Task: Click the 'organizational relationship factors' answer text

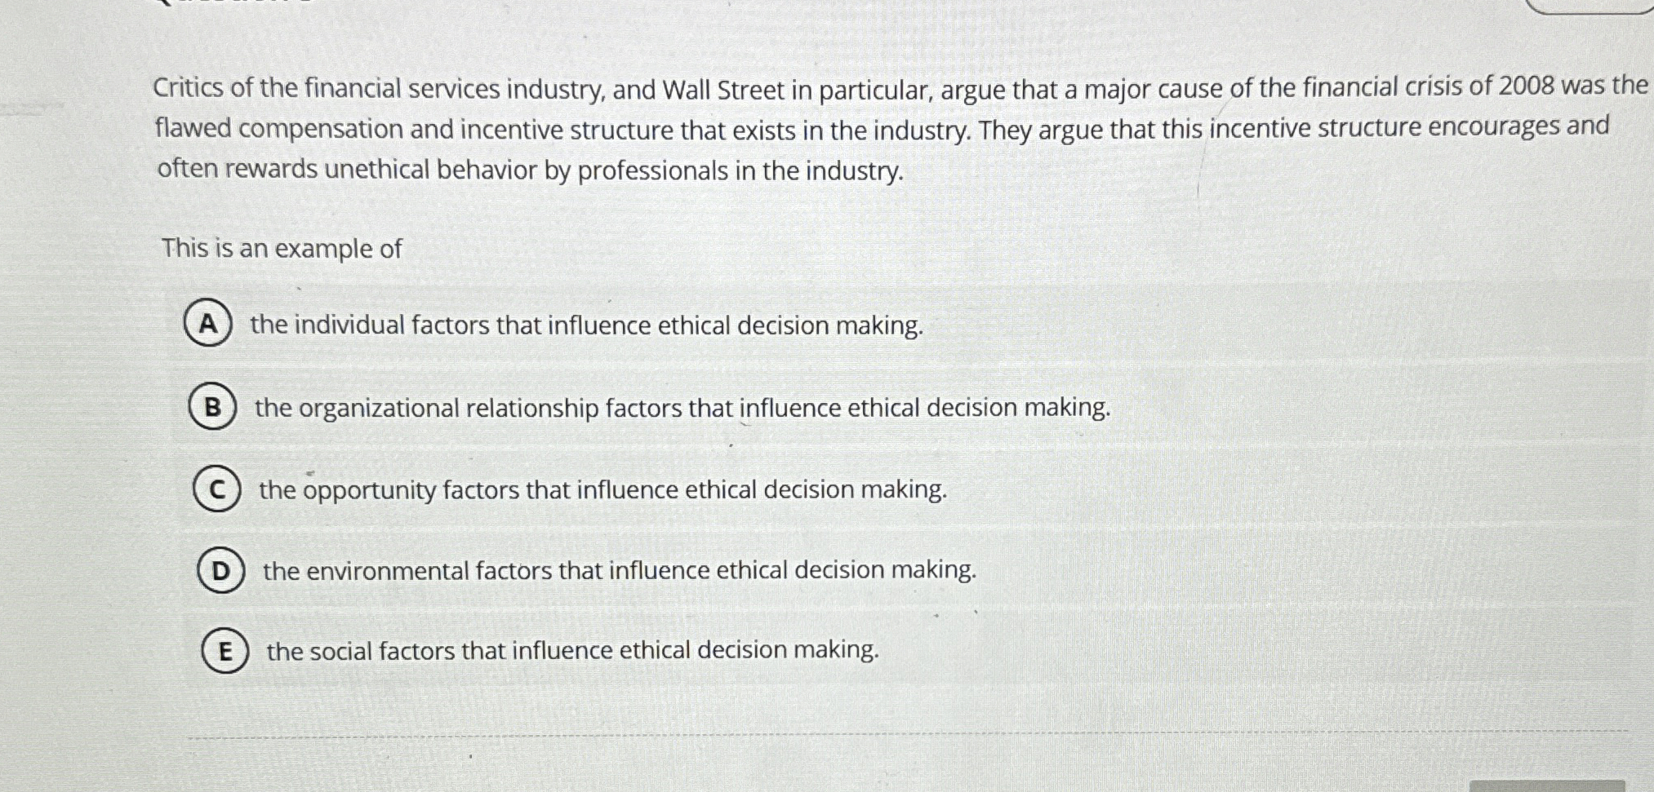Action: tap(682, 408)
